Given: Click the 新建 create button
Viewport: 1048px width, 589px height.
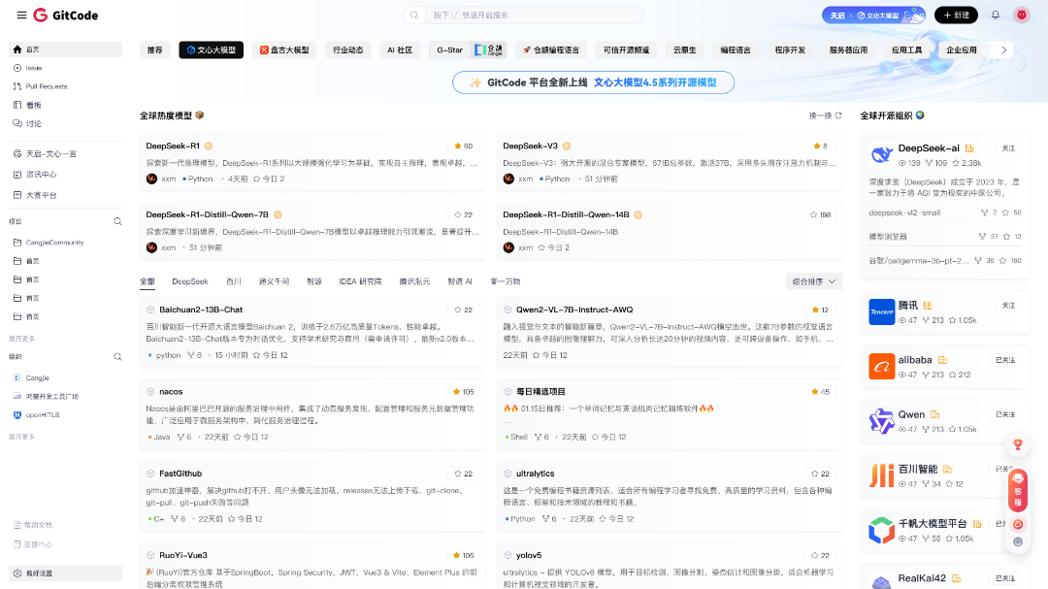Looking at the screenshot, I should click(x=956, y=15).
